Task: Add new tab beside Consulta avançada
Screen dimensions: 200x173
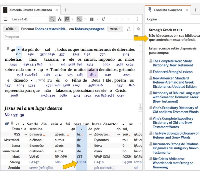Action: point(195,10)
